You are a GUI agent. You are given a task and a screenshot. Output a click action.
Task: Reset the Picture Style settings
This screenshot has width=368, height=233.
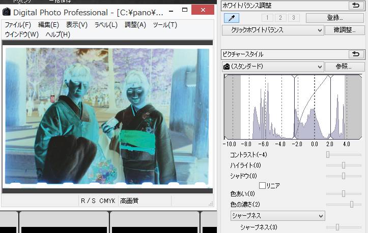pos(356,54)
